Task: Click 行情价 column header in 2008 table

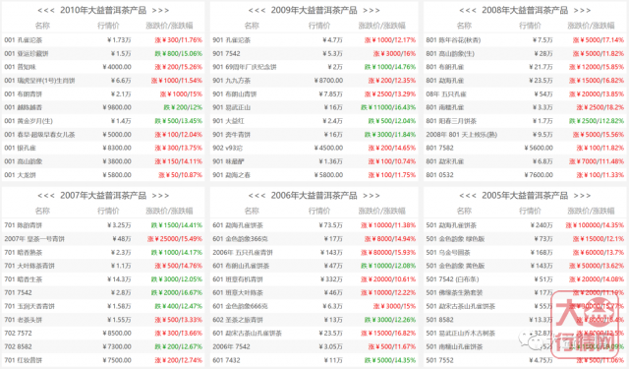Action: (530, 26)
